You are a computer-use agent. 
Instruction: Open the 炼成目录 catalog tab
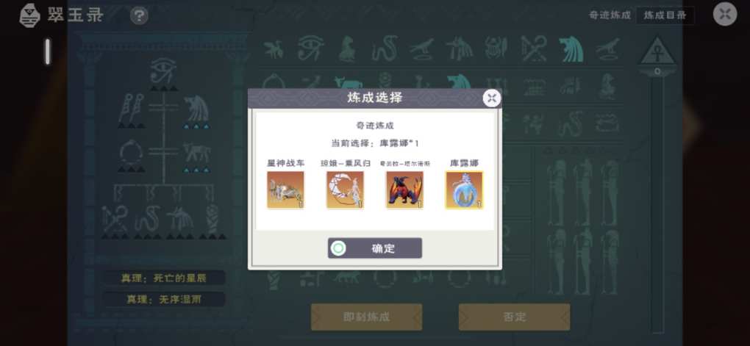(x=665, y=15)
